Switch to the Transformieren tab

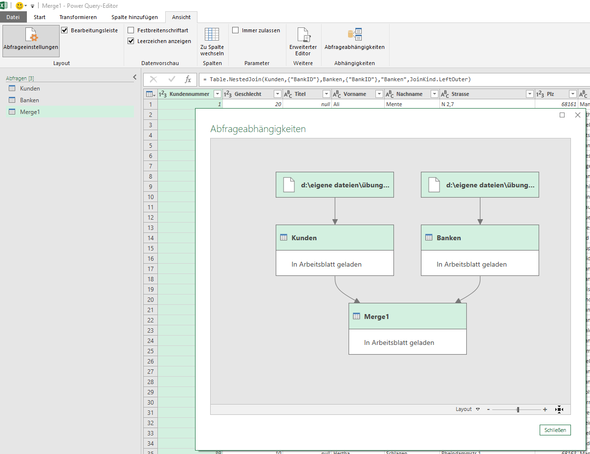coord(78,17)
